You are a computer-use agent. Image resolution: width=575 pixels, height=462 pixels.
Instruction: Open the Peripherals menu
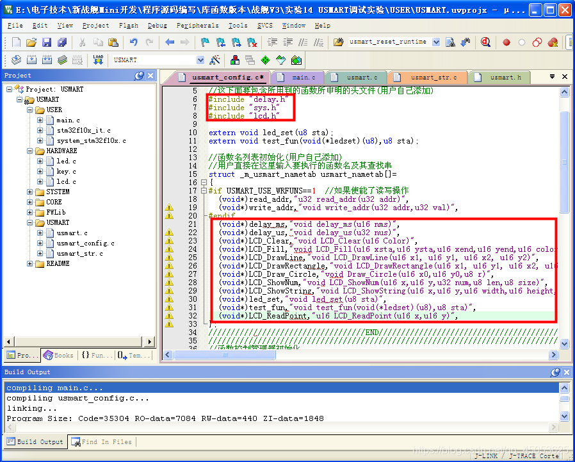197,26
